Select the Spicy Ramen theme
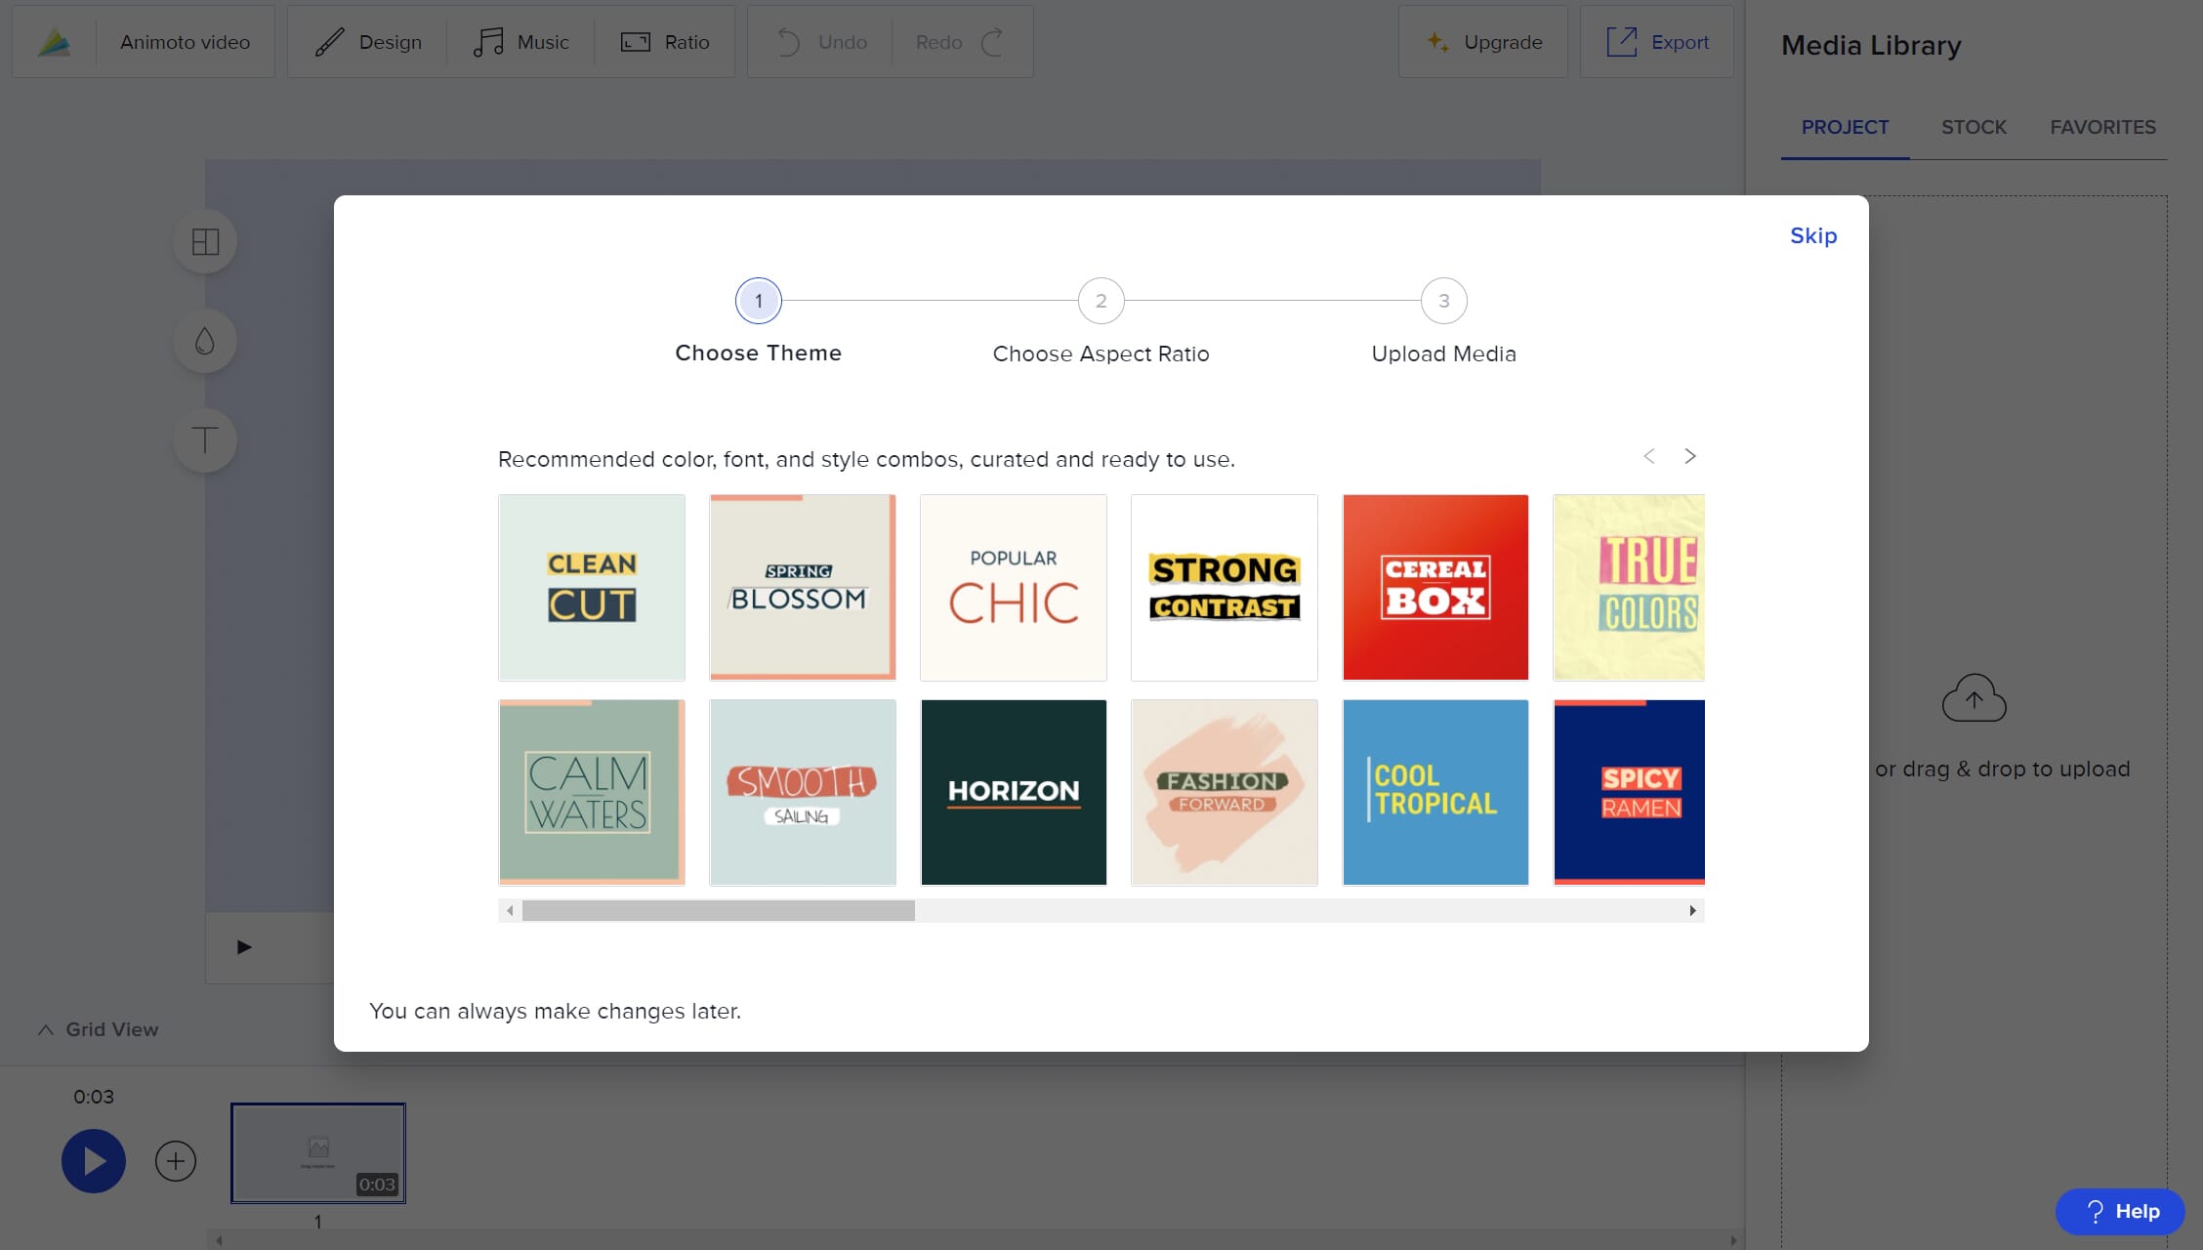2203x1250 pixels. pos(1629,792)
